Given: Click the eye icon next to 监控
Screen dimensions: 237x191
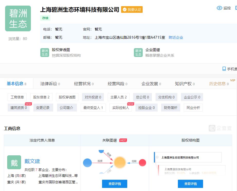Looking at the screenshot, I should coord(219,8).
